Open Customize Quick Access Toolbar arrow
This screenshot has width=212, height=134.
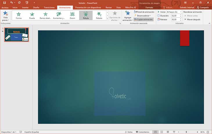point(34,3)
